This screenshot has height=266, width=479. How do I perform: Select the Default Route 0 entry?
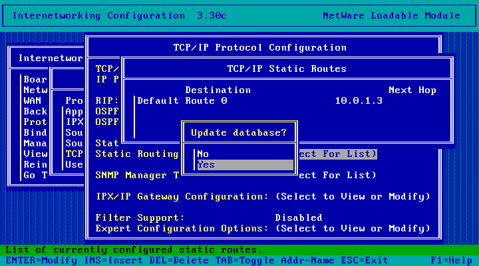point(182,101)
